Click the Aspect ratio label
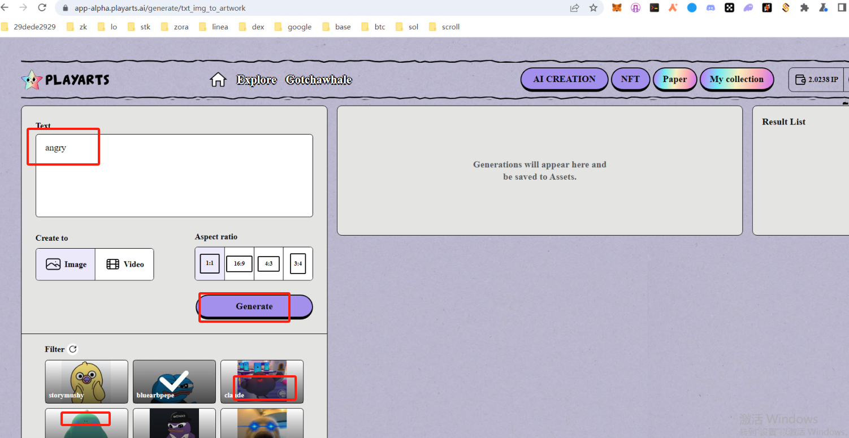Screen dimensions: 849x438 216,237
